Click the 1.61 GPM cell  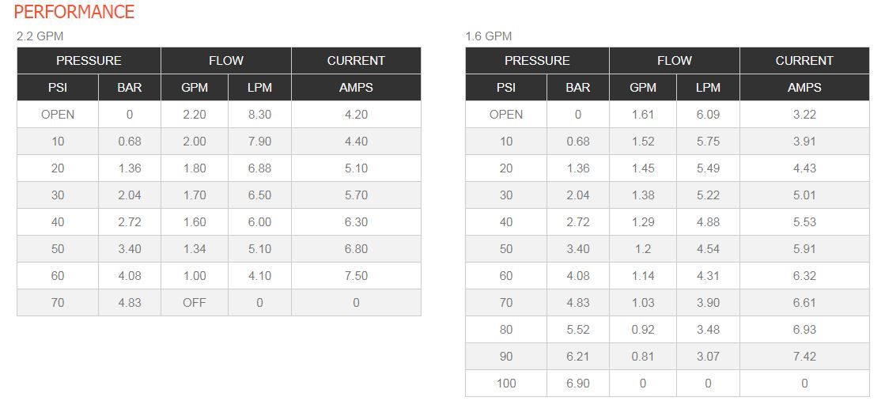[643, 115]
